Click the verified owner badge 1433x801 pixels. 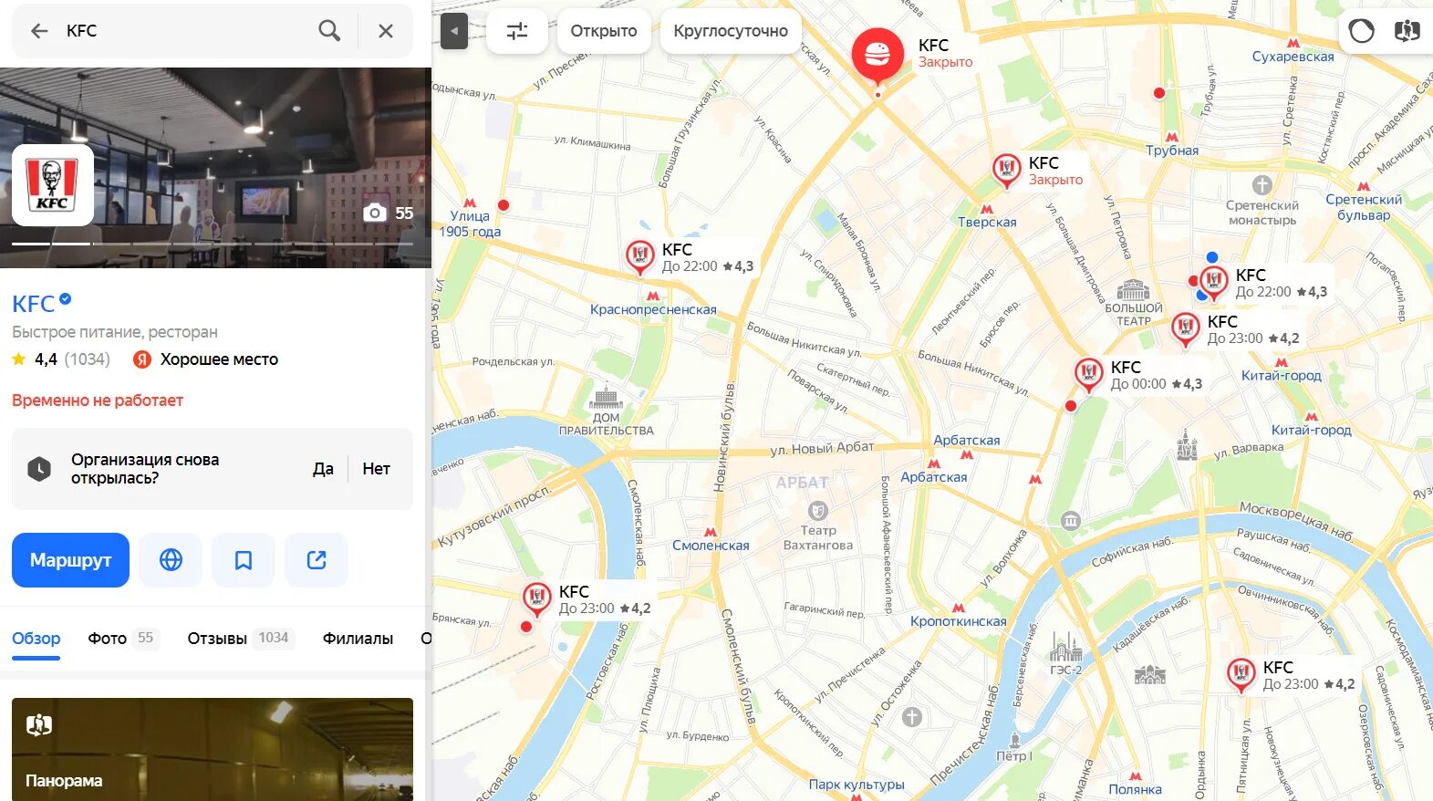click(66, 298)
